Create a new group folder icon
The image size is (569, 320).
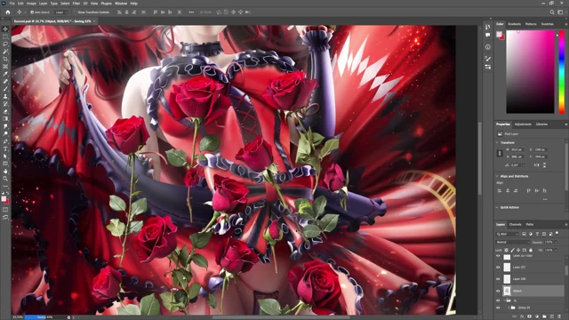click(544, 316)
